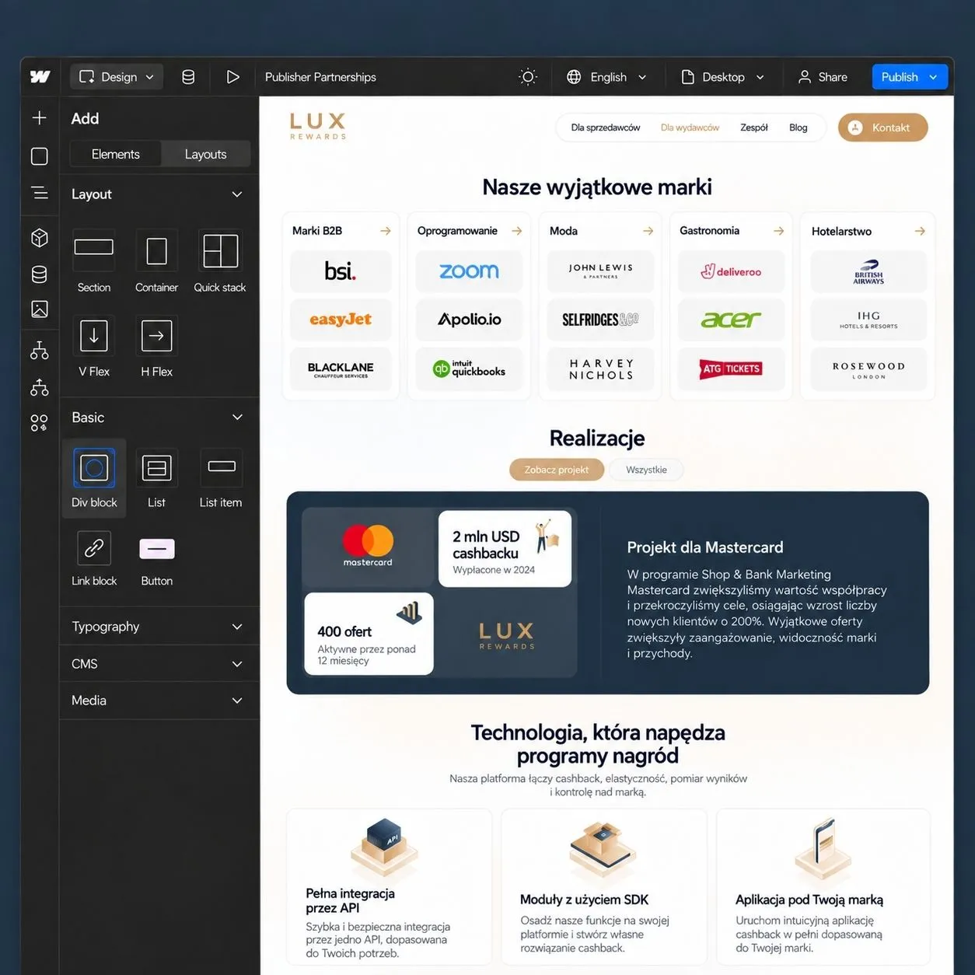Open the Blog nav link
The width and height of the screenshot is (975, 975).
coord(798,128)
